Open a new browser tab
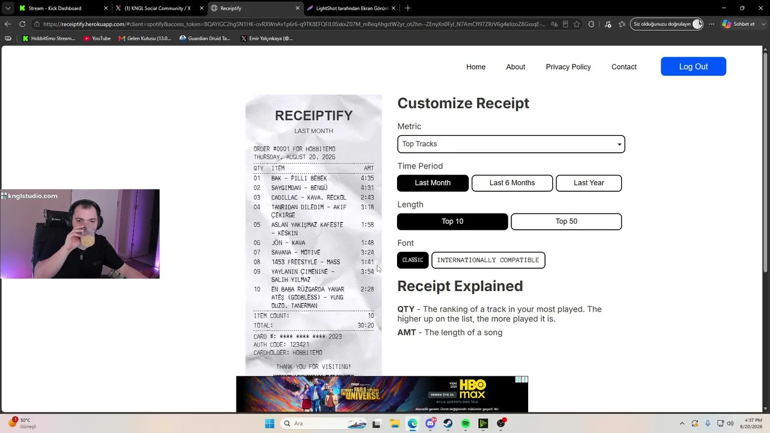The width and height of the screenshot is (770, 433). coord(408,8)
